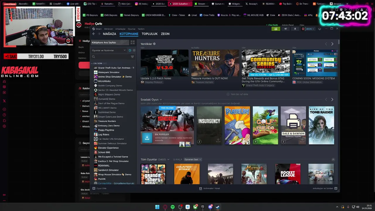The height and width of the screenshot is (211, 375).
Task: Switch to TOPLULUK tab
Action: coord(150,34)
